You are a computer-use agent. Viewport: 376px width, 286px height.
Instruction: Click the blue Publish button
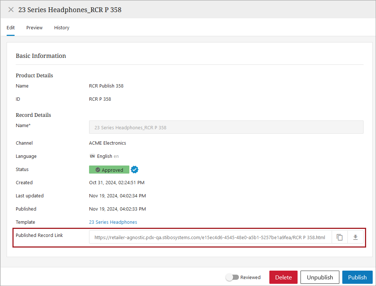(357, 277)
